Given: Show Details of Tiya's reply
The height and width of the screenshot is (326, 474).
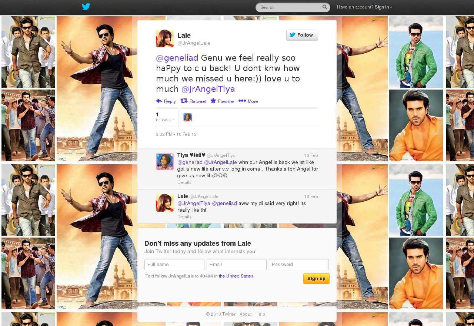Looking at the screenshot, I should (x=184, y=182).
